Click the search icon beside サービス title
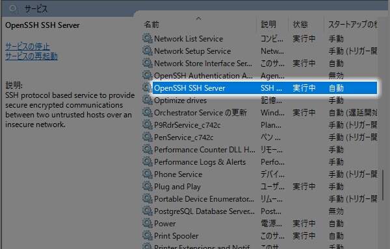The image size is (390, 249). click(13, 9)
